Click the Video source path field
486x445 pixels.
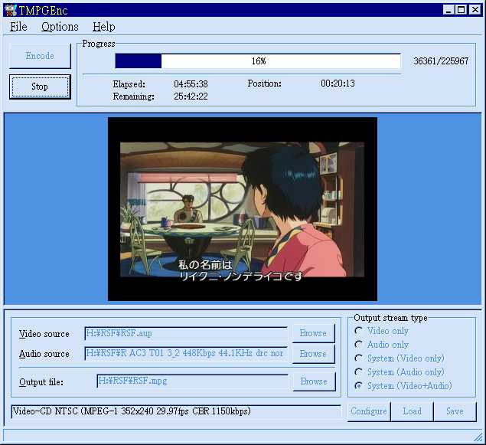(186, 333)
